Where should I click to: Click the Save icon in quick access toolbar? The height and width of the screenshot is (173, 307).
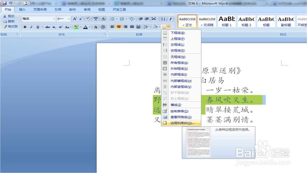pos(5,3)
